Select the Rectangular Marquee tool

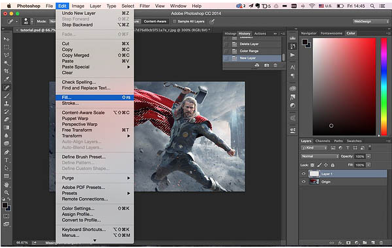[x=7, y=47]
